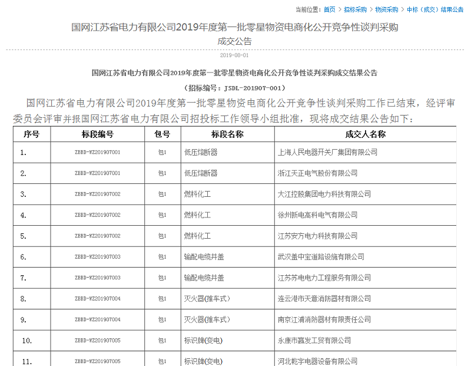The image size is (471, 366).
Task: Open the 招标采购 breadcrumb link
Action: point(355,9)
